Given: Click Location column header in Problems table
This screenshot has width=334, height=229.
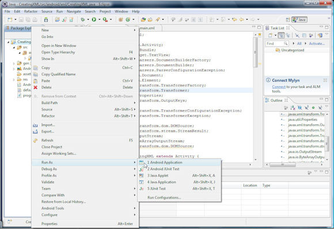Looking at the screenshot, I should pyautogui.click(x=250, y=185).
